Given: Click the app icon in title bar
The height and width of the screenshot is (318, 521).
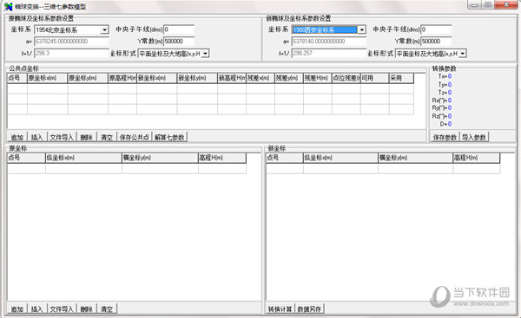Looking at the screenshot, I should (x=9, y=6).
